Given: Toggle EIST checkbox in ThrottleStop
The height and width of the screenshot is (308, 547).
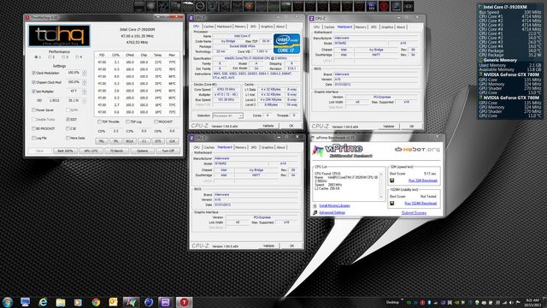Looking at the screenshot, I should point(68,120).
